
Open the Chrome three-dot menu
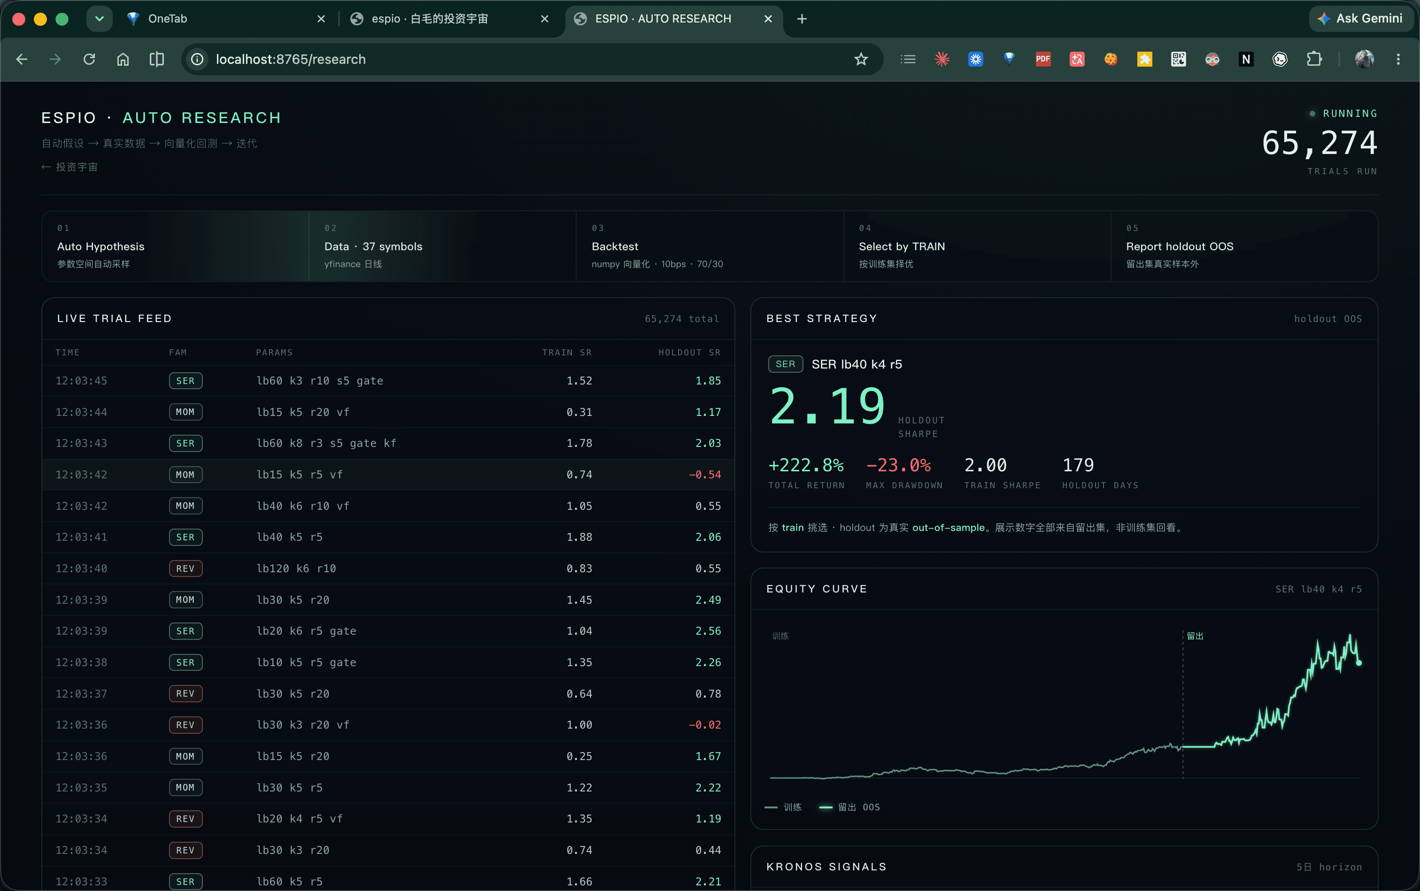(1398, 59)
